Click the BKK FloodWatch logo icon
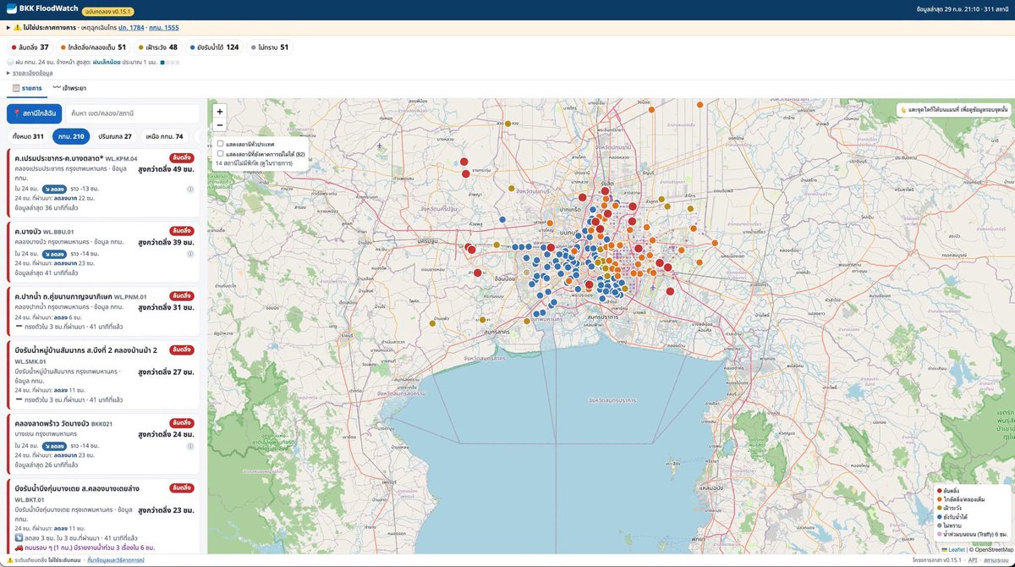The image size is (1015, 567). [x=11, y=10]
